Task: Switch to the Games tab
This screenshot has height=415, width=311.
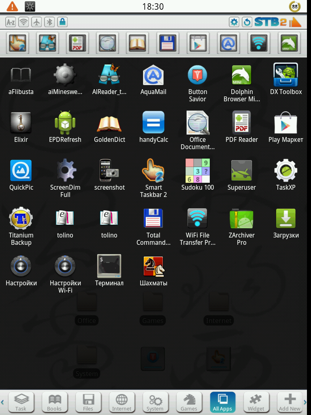Action: pos(189,402)
